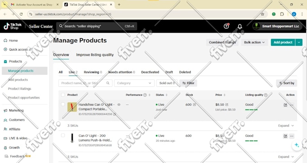The height and width of the screenshot is (163, 307).
Task: Open the AI assistant sparkle button
Action: point(297,145)
